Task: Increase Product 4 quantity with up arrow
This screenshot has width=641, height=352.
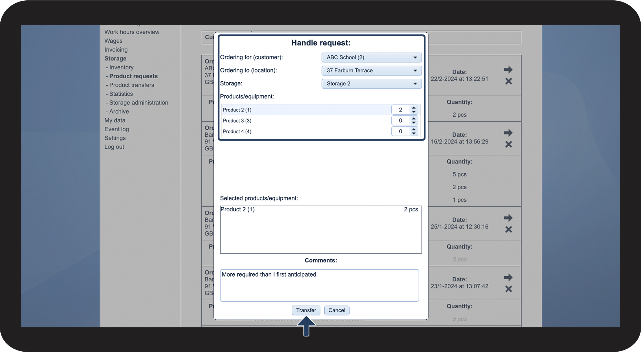Action: (x=414, y=129)
